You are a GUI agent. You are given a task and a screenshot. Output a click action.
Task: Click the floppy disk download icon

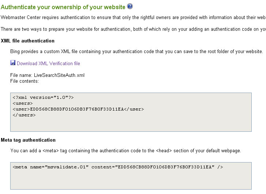point(13,63)
